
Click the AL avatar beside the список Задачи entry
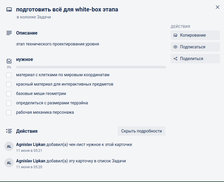pos(9,163)
